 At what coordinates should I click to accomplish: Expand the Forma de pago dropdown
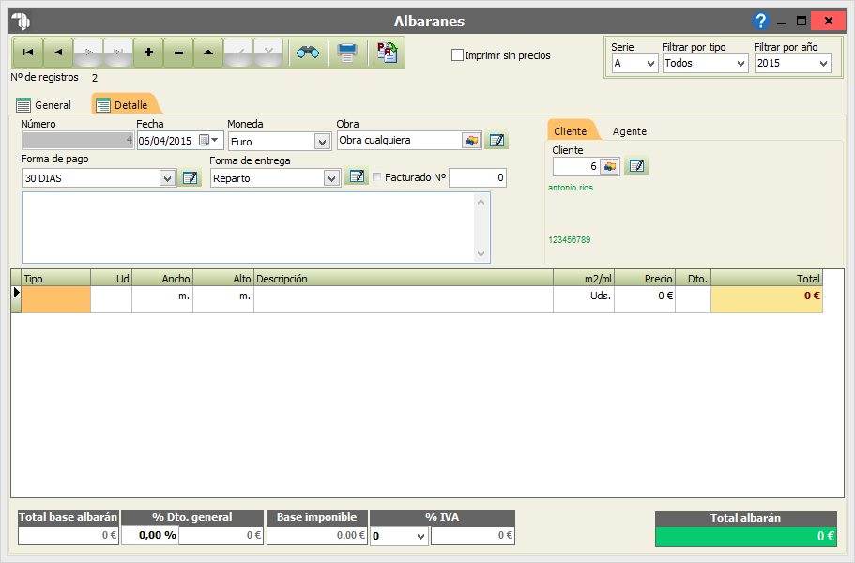coord(167,178)
